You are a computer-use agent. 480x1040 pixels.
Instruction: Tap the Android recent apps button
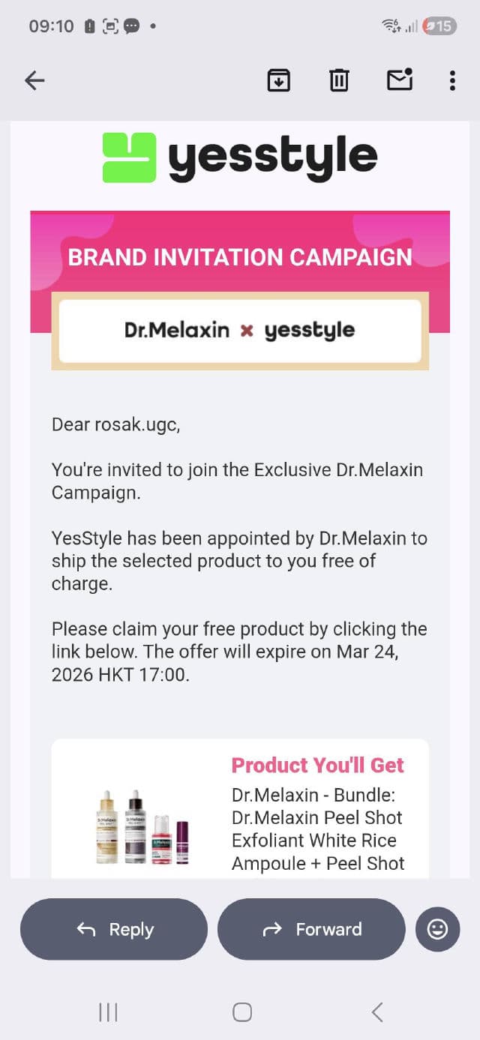coord(108,1012)
